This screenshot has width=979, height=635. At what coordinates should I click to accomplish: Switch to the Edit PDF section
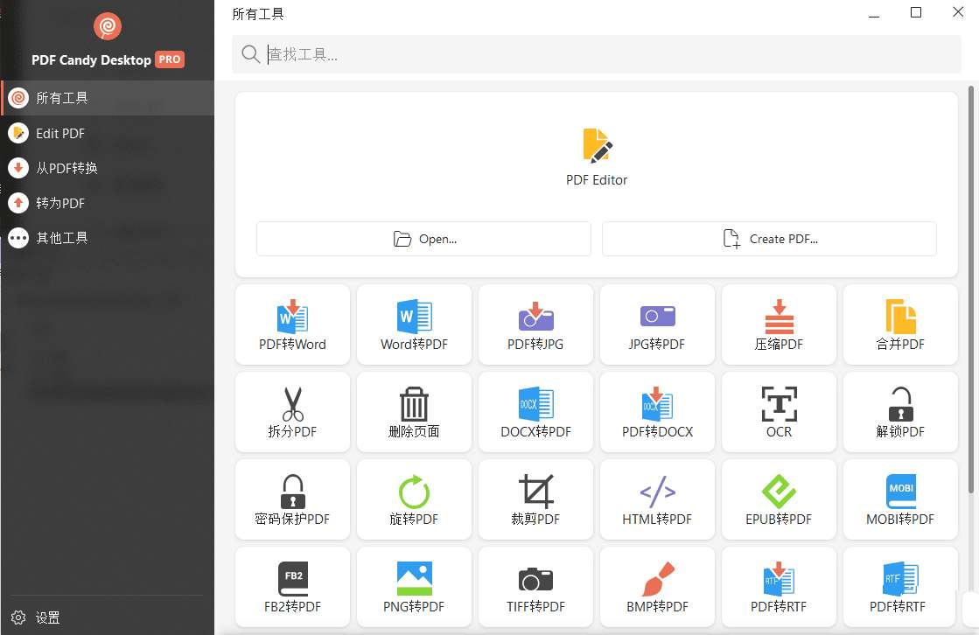click(x=58, y=133)
